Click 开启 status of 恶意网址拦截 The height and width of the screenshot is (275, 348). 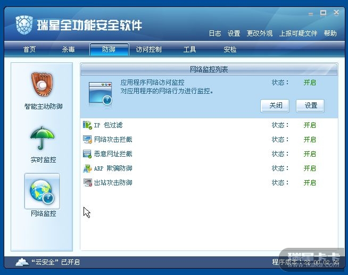coord(310,154)
